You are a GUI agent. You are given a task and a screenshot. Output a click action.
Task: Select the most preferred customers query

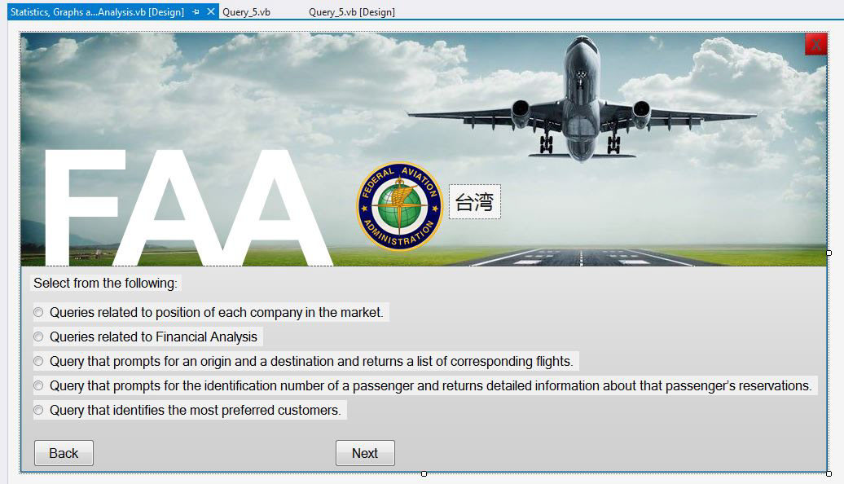(38, 410)
